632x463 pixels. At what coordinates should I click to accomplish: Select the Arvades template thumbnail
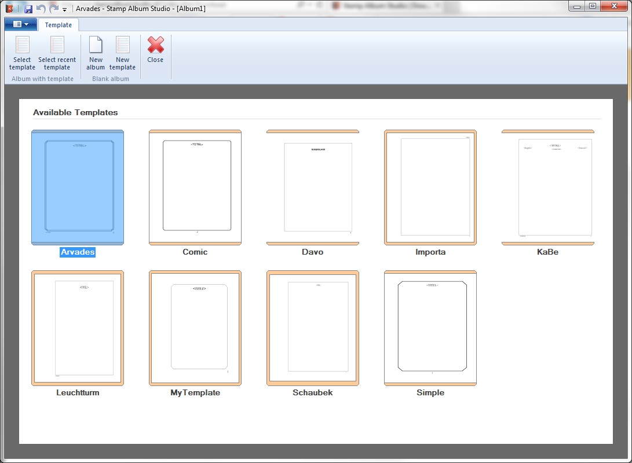tap(78, 187)
